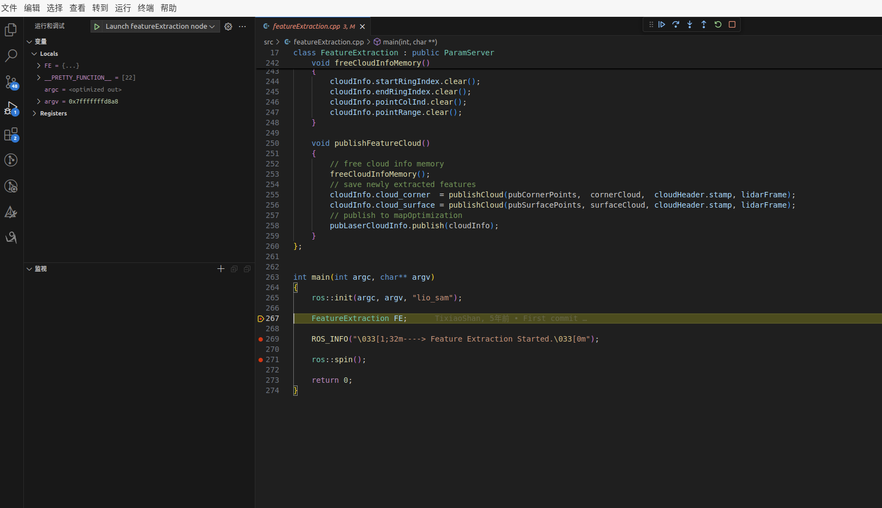Click Step Out in the debug toolbar
This screenshot has height=508, width=882.
704,24
